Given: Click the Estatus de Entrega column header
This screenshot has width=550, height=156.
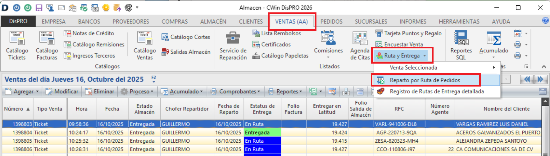Looking at the screenshot, I should 262,109.
